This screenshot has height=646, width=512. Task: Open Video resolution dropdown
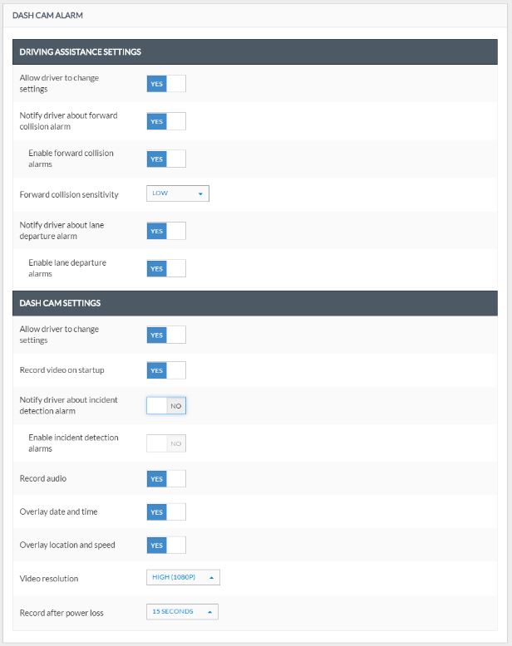tap(183, 577)
